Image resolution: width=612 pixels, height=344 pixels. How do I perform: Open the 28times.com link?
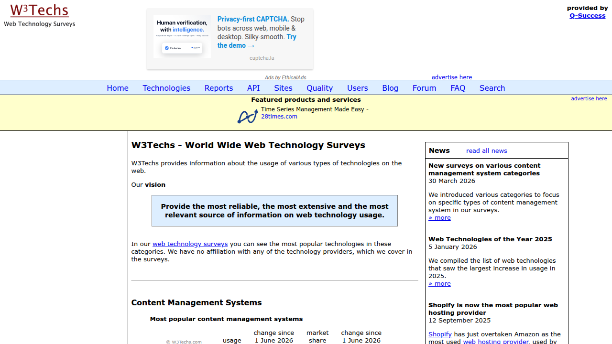pyautogui.click(x=279, y=117)
